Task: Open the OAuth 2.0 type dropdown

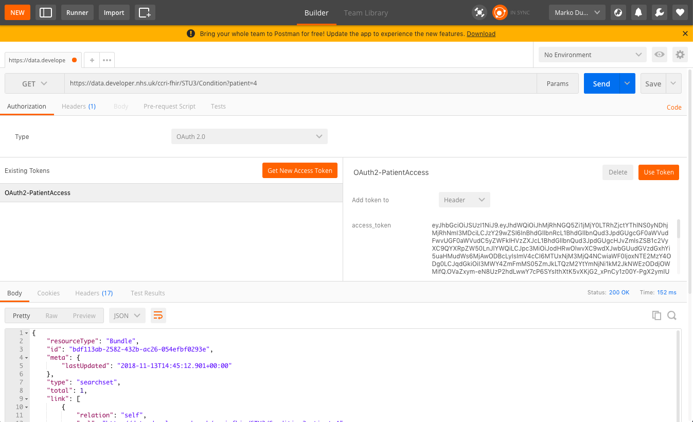Action: 249,137
